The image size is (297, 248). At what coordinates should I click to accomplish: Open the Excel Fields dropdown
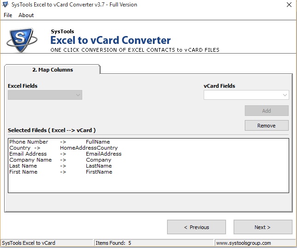pos(45,95)
